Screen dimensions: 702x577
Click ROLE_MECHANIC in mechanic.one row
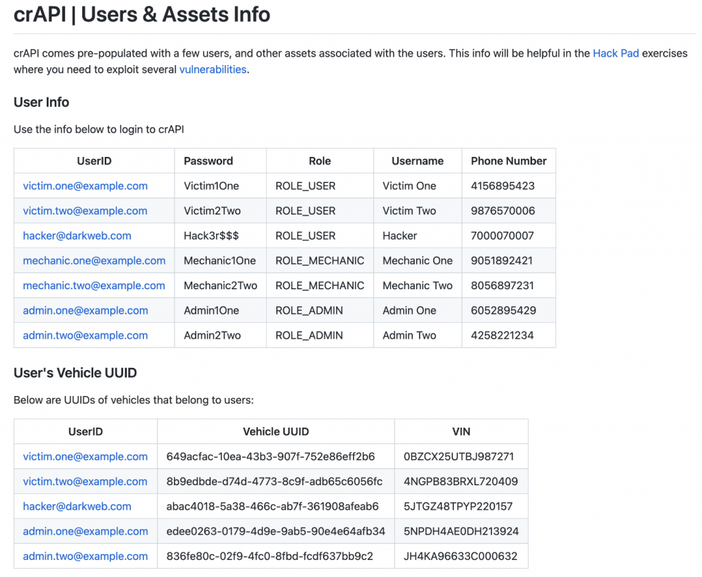coord(319,260)
